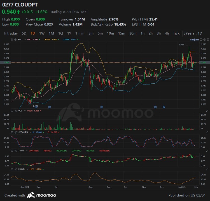The image size is (210, 201).
Task: Zoom in chart with plus icon
Action: click(208, 40)
